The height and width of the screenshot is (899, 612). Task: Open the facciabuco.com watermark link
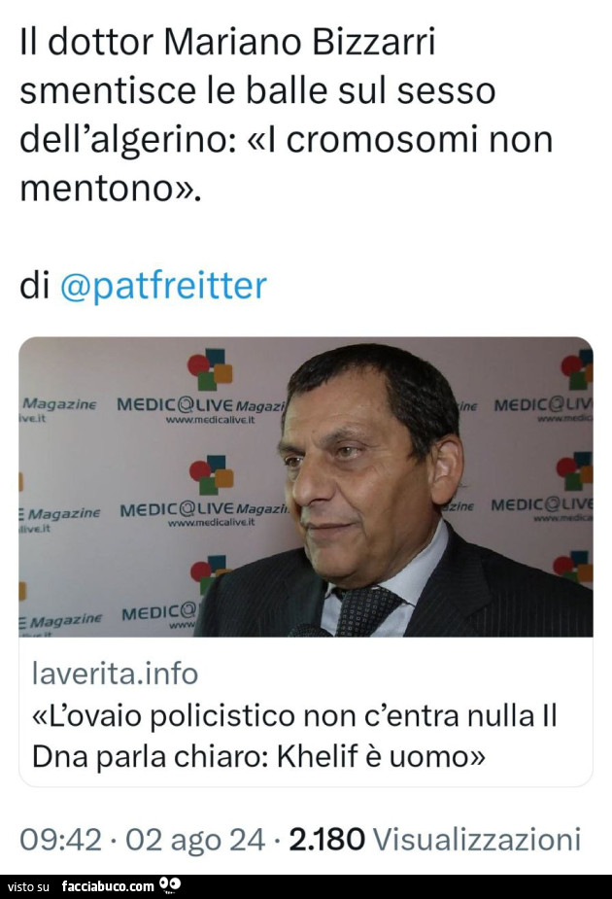pos(108,886)
